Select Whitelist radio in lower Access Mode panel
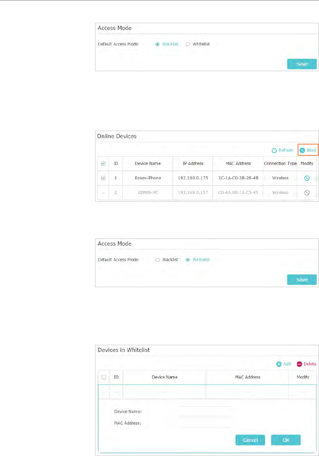 188,260
